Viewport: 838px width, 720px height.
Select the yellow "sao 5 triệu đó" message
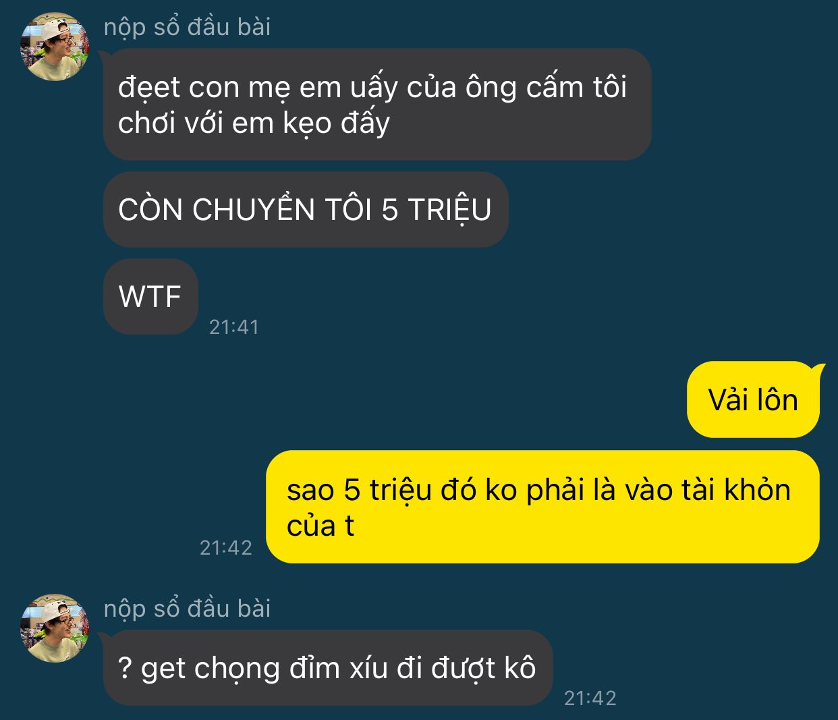pos(542,507)
